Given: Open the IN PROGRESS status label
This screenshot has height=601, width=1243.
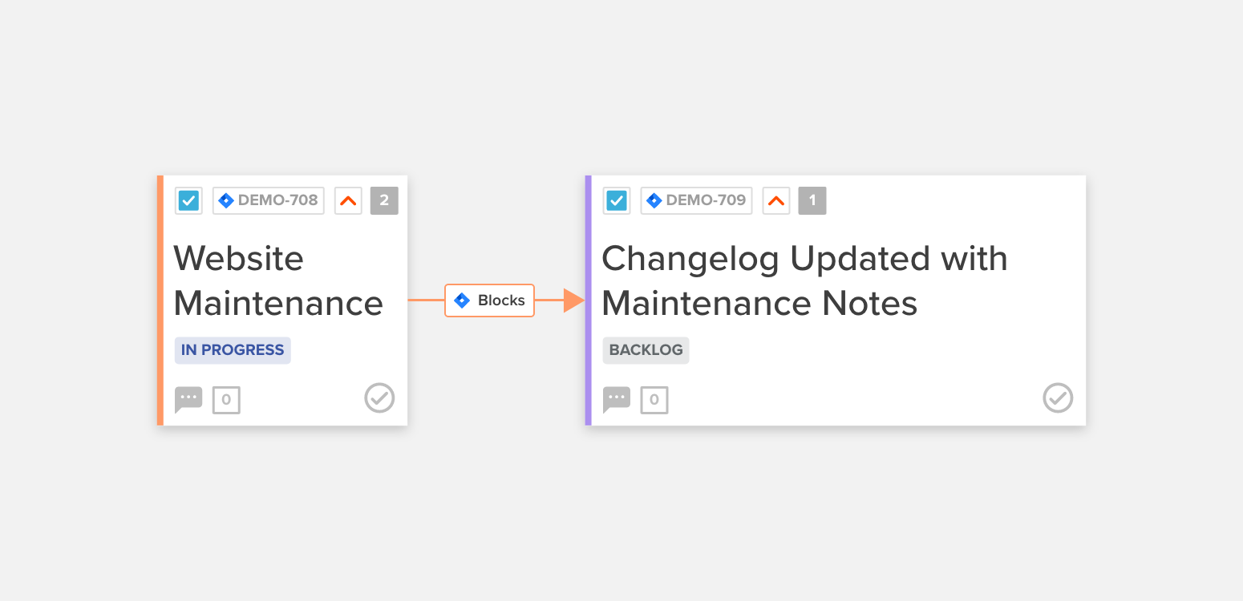Looking at the screenshot, I should 233,350.
